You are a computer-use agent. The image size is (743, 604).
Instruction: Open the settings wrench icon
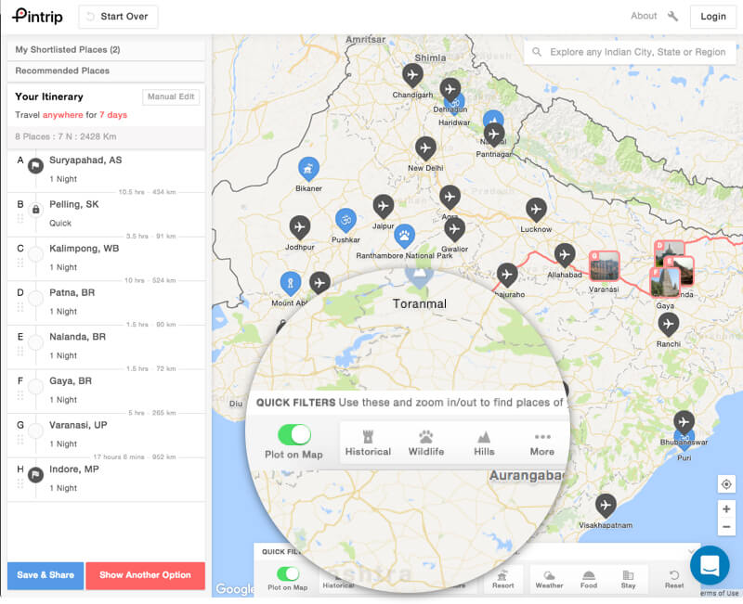tap(674, 16)
